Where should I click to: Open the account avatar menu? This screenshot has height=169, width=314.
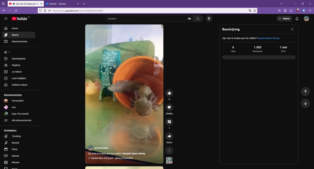click(306, 19)
